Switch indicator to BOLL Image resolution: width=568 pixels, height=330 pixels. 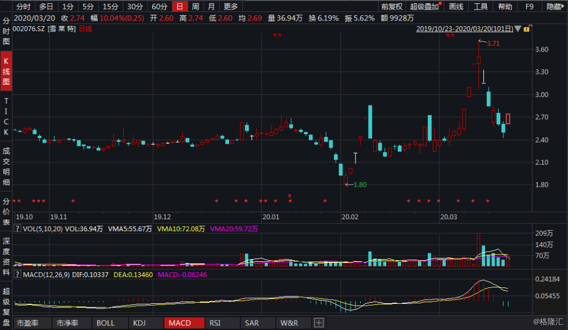tap(106, 323)
